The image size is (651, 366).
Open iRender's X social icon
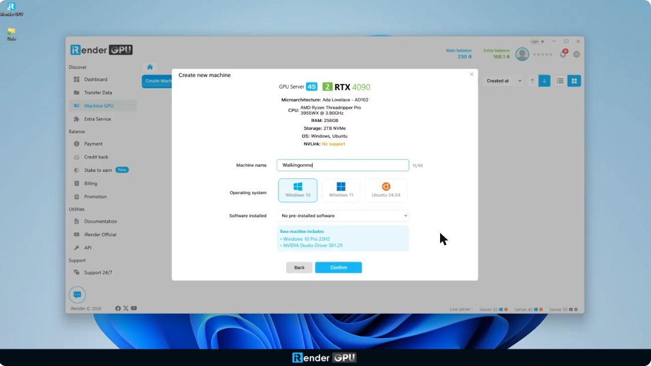(126, 309)
